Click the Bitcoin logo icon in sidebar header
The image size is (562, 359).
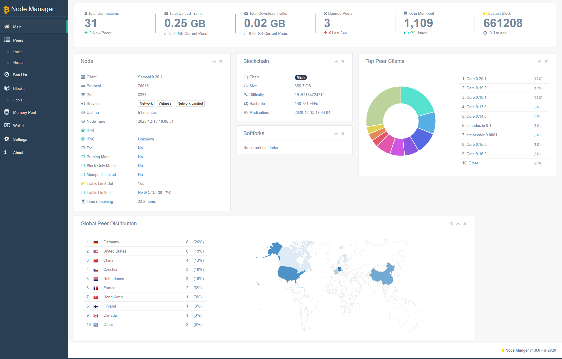(6, 9)
